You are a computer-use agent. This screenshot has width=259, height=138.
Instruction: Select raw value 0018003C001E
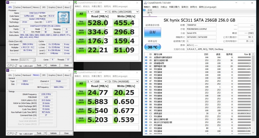coord(244,114)
